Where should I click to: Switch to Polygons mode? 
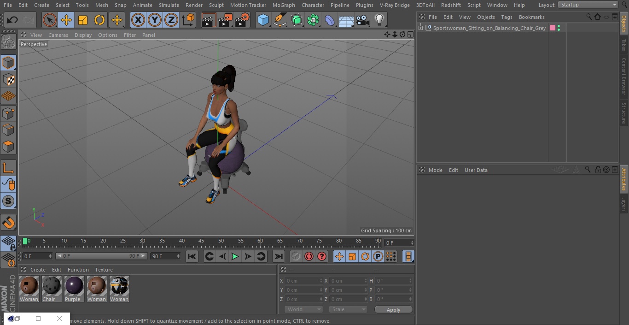[8, 147]
